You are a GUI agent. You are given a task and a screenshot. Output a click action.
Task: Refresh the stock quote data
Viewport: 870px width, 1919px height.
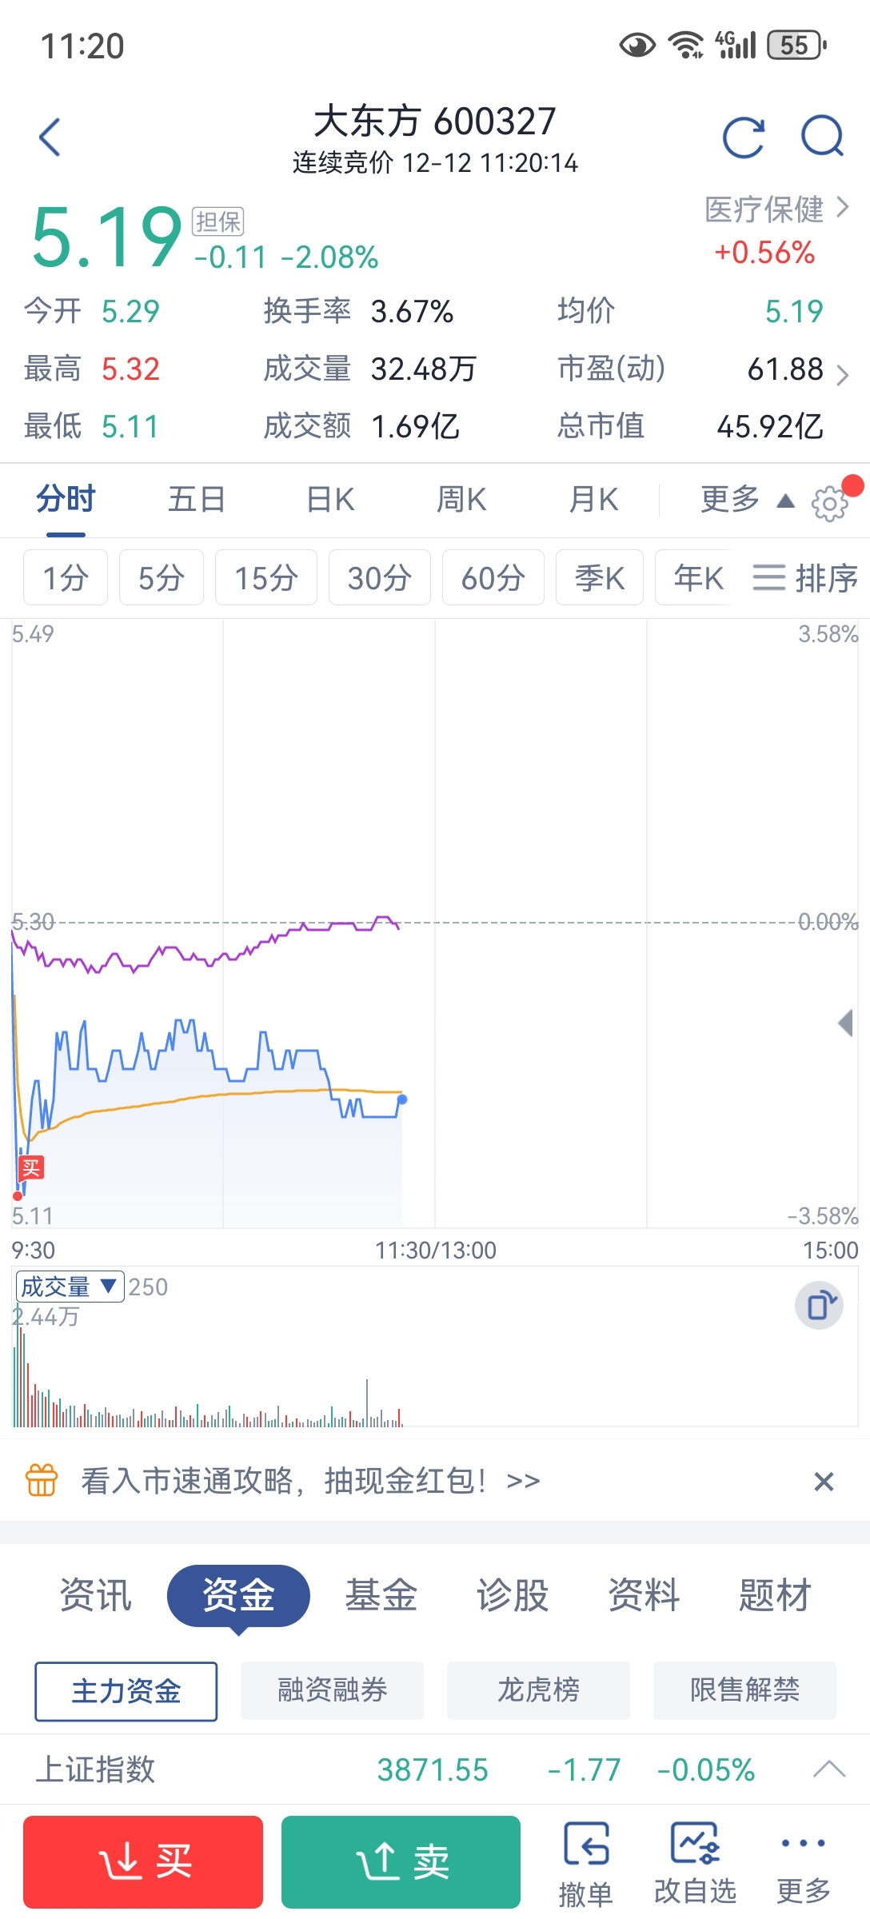click(x=744, y=137)
